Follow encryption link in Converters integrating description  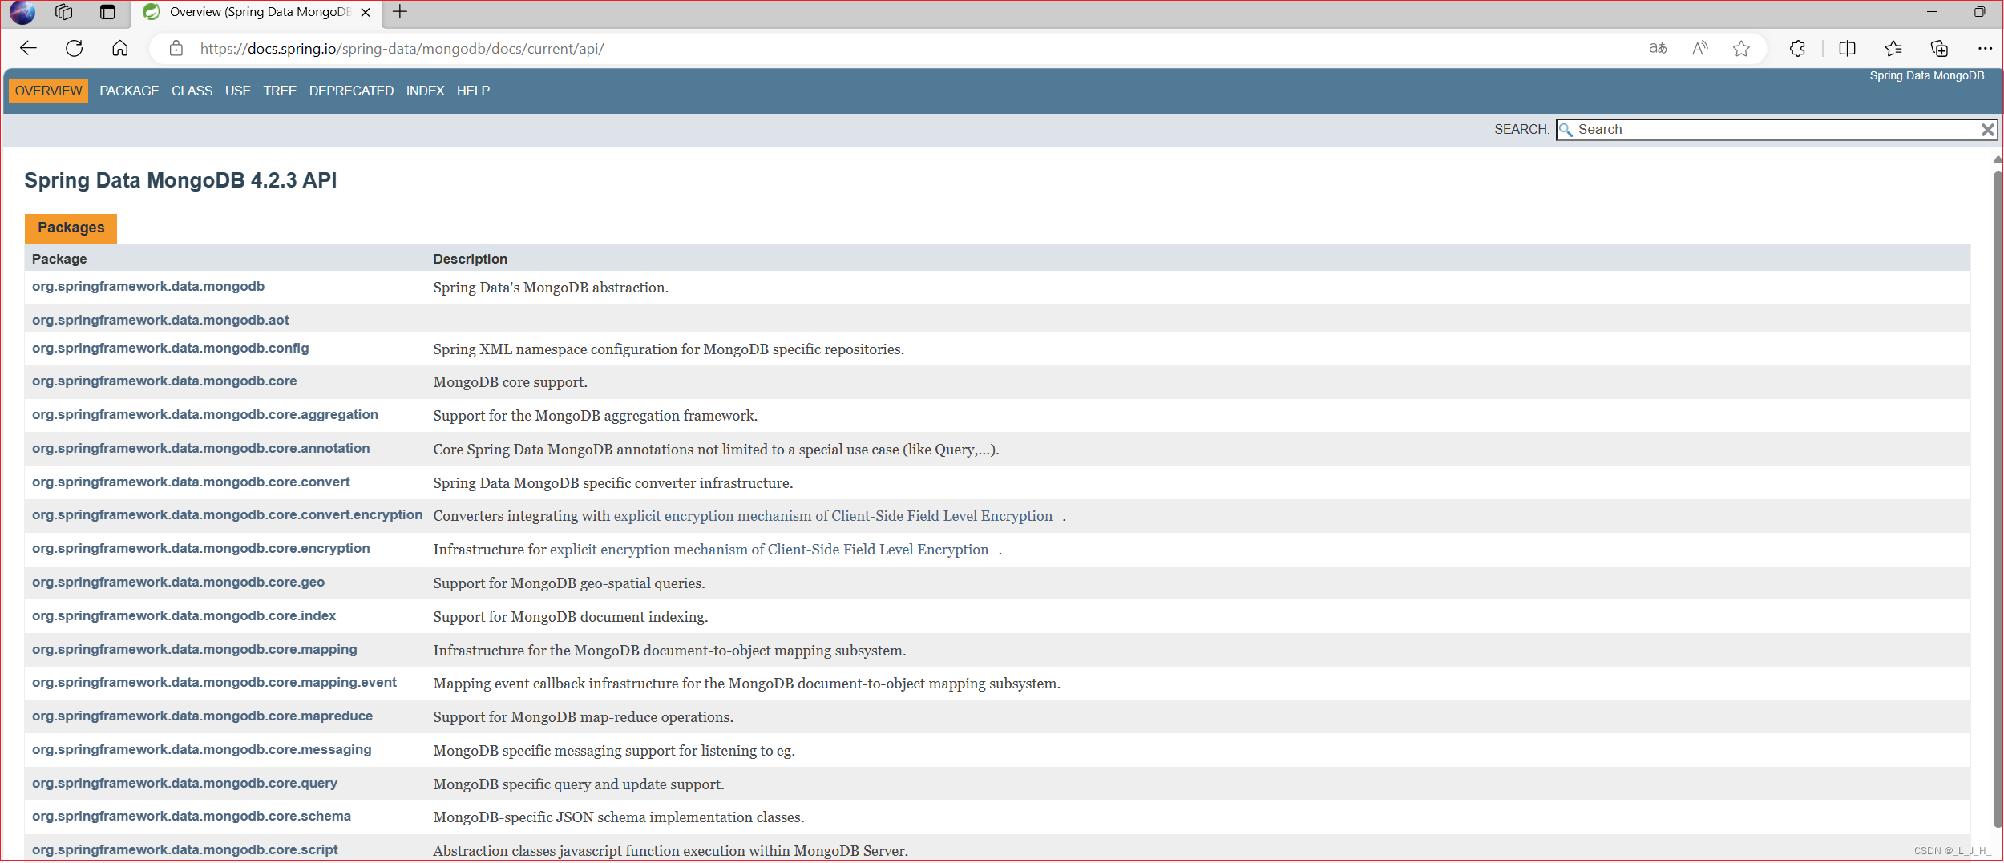click(833, 516)
